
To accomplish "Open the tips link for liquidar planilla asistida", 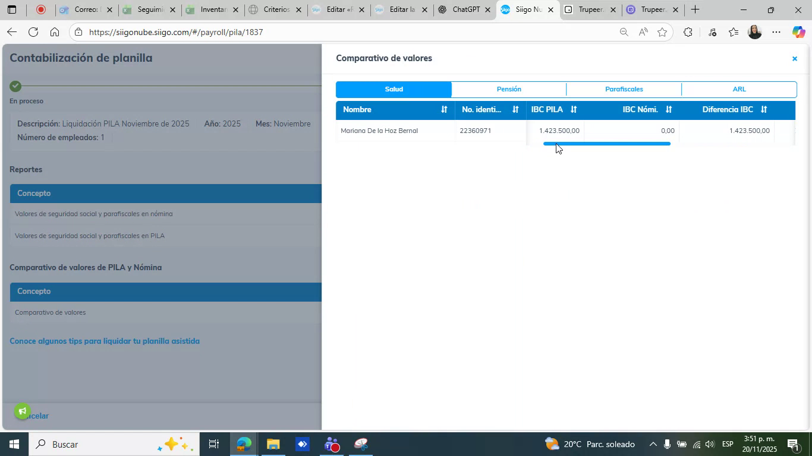I will click(105, 341).
